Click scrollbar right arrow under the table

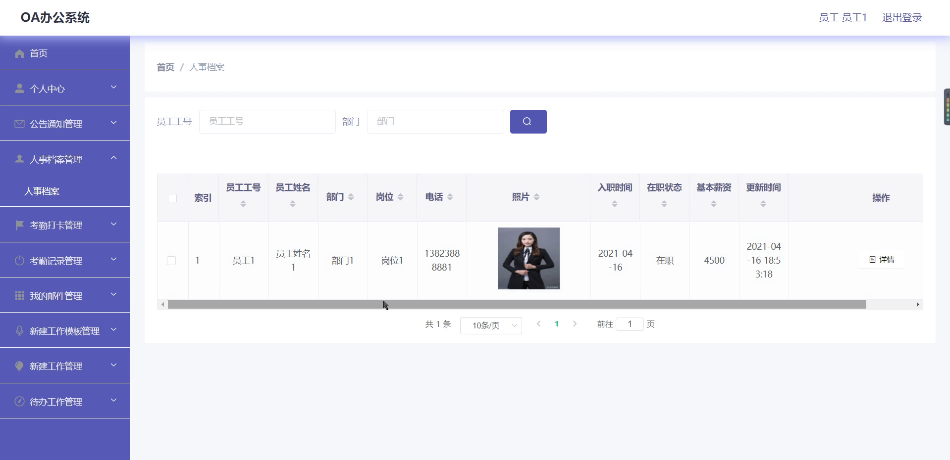[918, 305]
